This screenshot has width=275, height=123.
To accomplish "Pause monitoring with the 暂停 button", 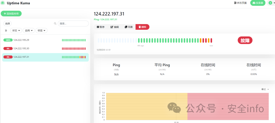I will click(x=101, y=27).
